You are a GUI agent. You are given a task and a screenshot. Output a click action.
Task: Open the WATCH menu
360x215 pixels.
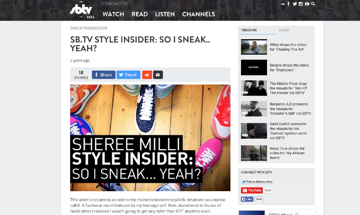113,14
